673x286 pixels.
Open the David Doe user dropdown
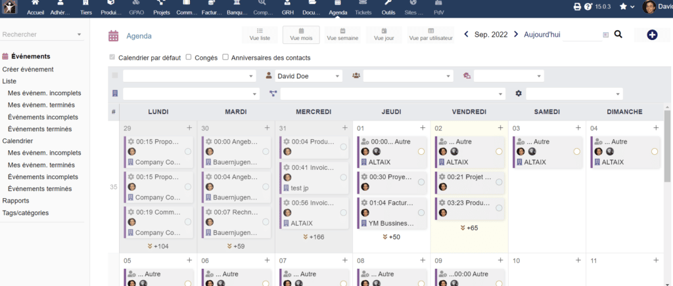(308, 76)
